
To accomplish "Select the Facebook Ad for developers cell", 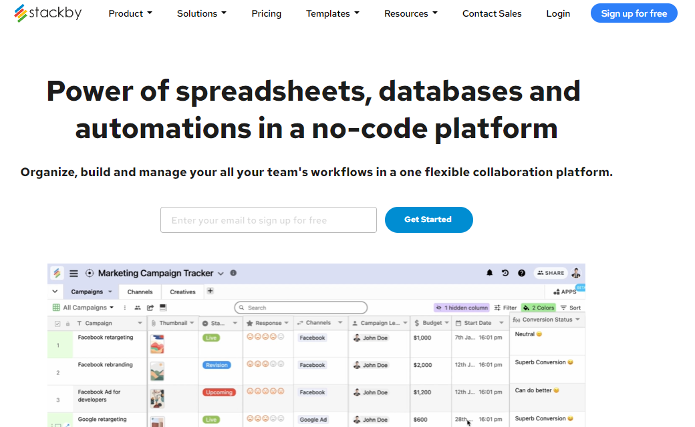I will (x=110, y=399).
